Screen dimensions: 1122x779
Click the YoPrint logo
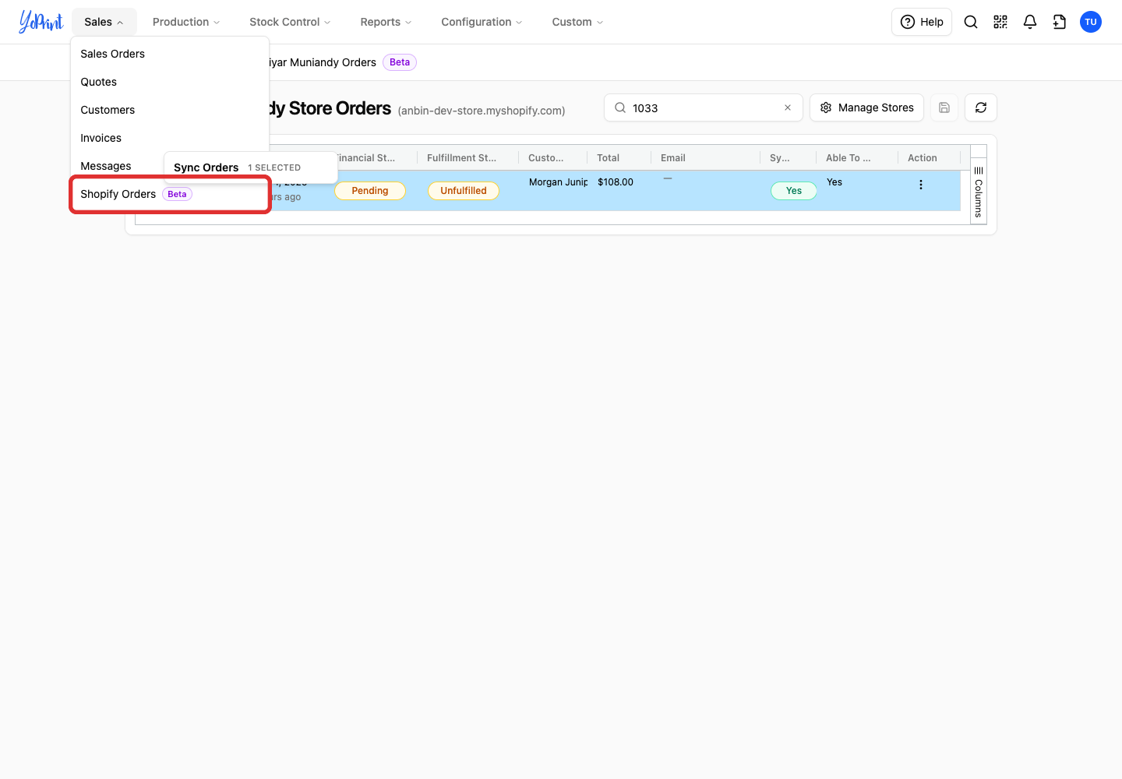[x=41, y=22]
